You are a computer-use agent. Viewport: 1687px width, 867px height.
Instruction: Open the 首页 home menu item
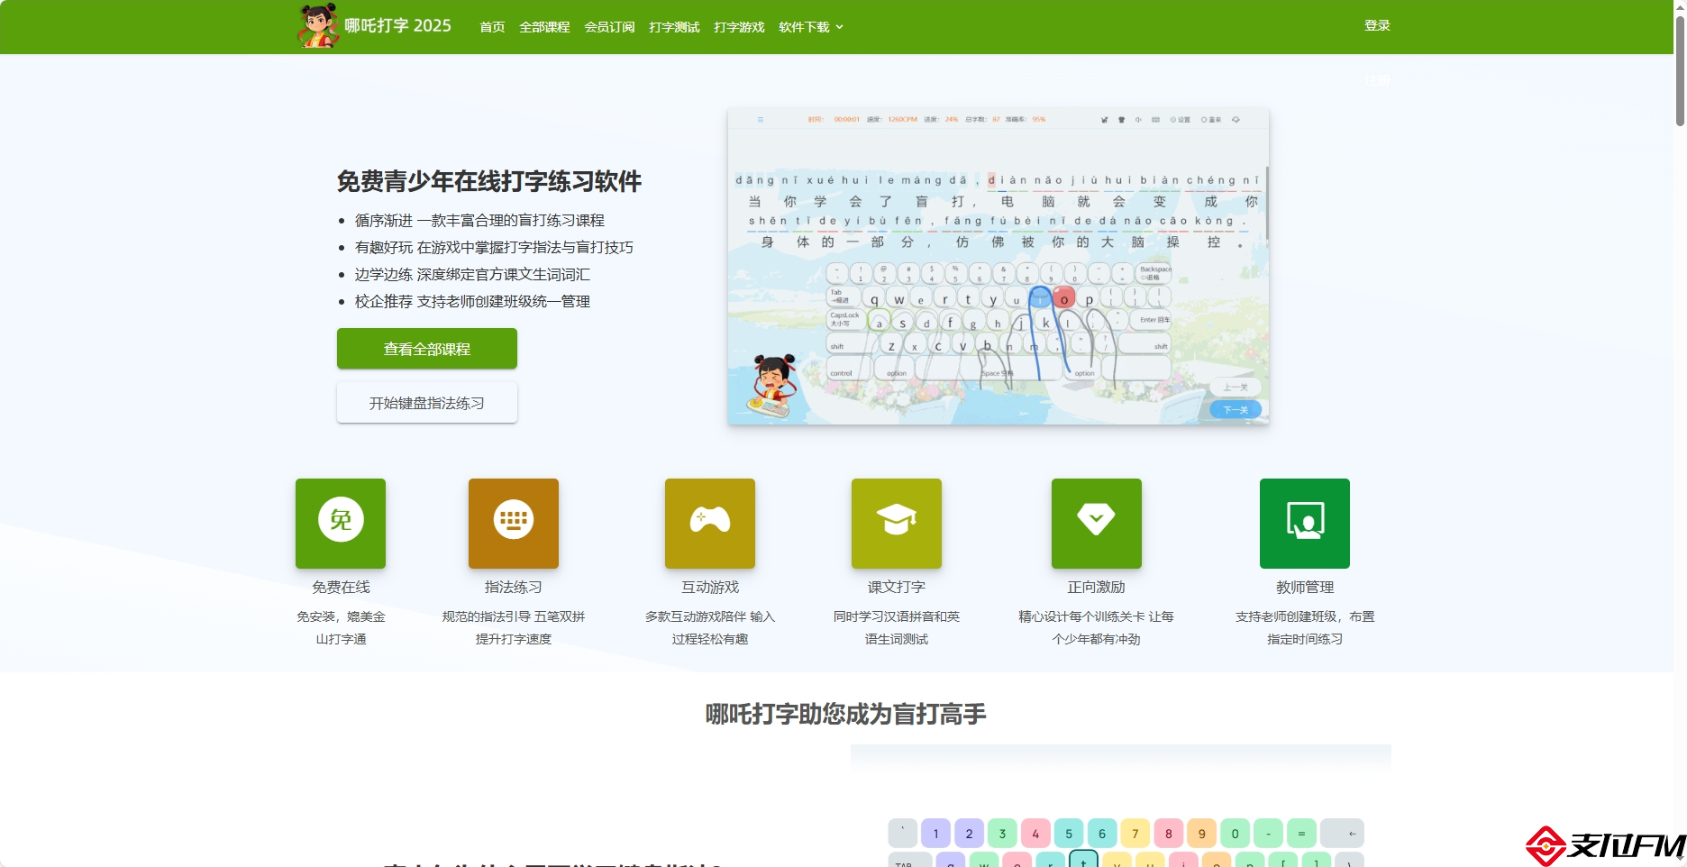tap(492, 27)
